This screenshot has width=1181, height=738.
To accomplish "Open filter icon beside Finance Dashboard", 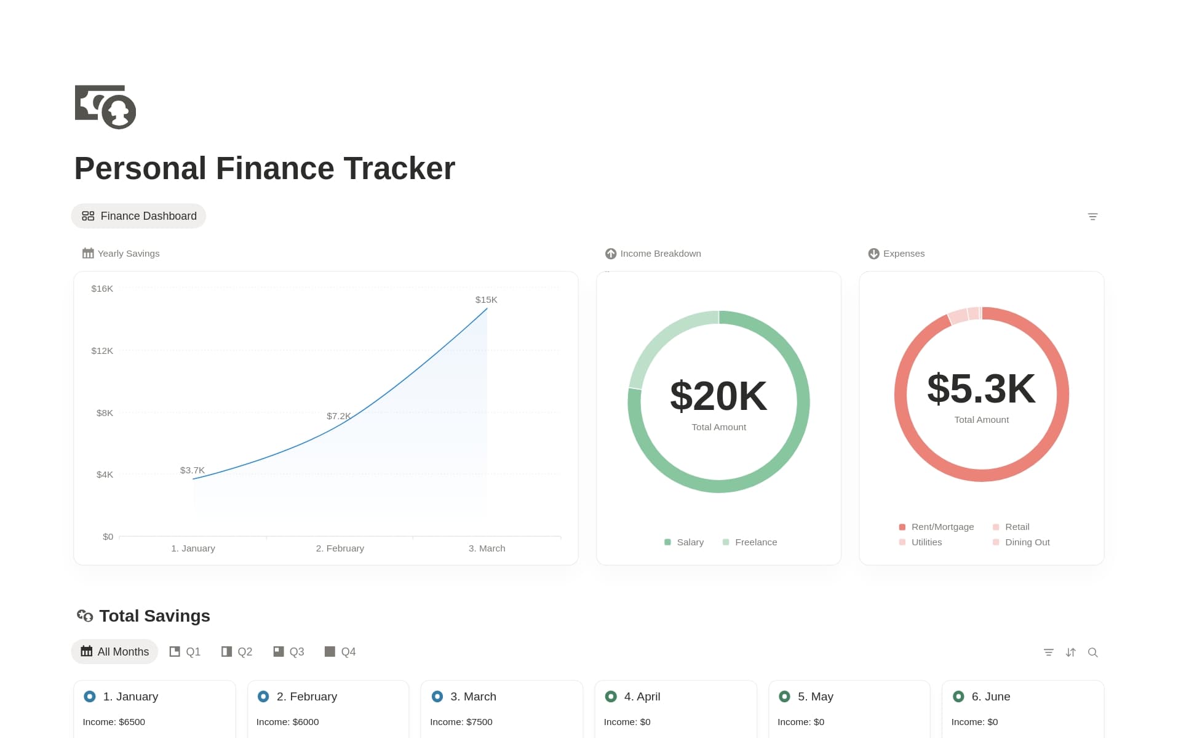I will pos(1092,217).
